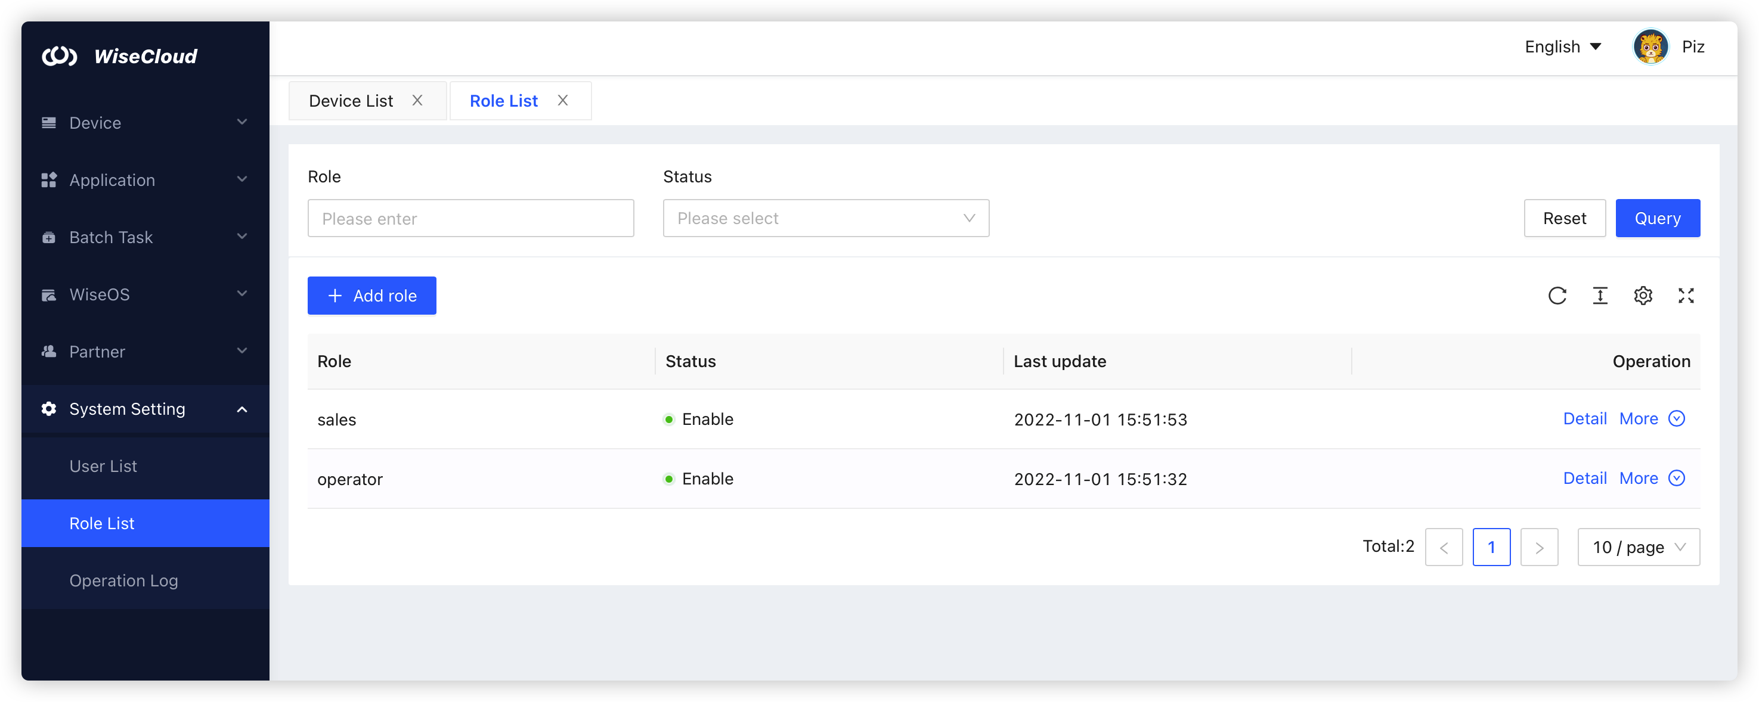Open the 10 / page size selector

click(x=1638, y=547)
